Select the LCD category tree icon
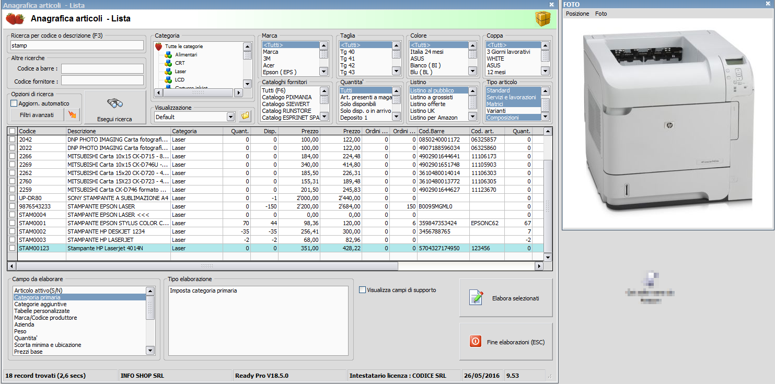The height and width of the screenshot is (384, 775). click(x=168, y=80)
